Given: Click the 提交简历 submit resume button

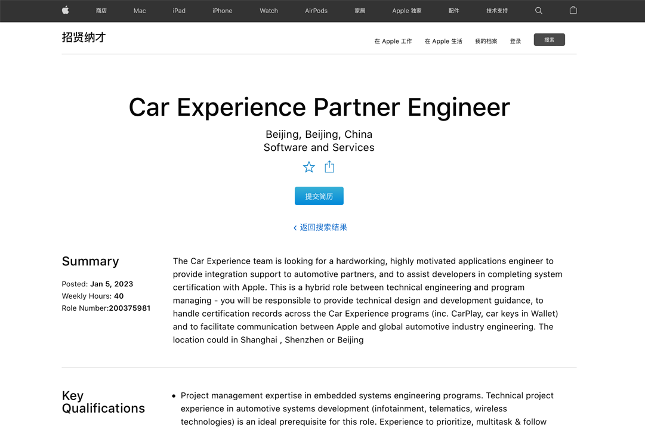Looking at the screenshot, I should click(319, 196).
